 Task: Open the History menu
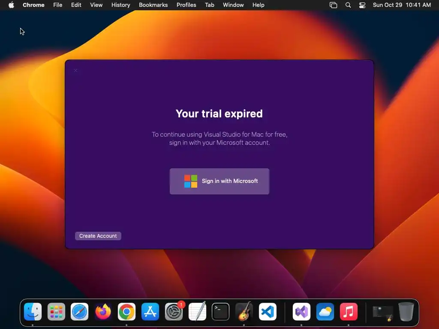pos(120,5)
